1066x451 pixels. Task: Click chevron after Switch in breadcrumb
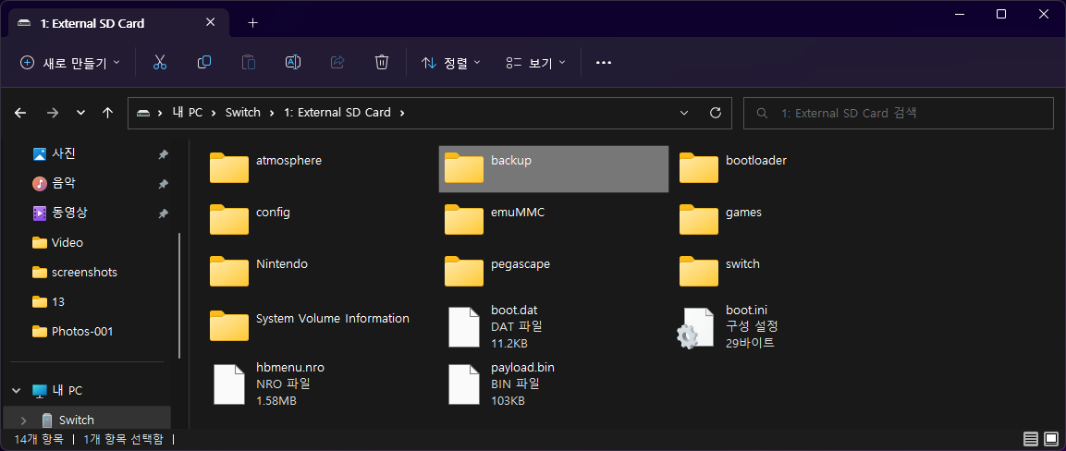coord(272,113)
